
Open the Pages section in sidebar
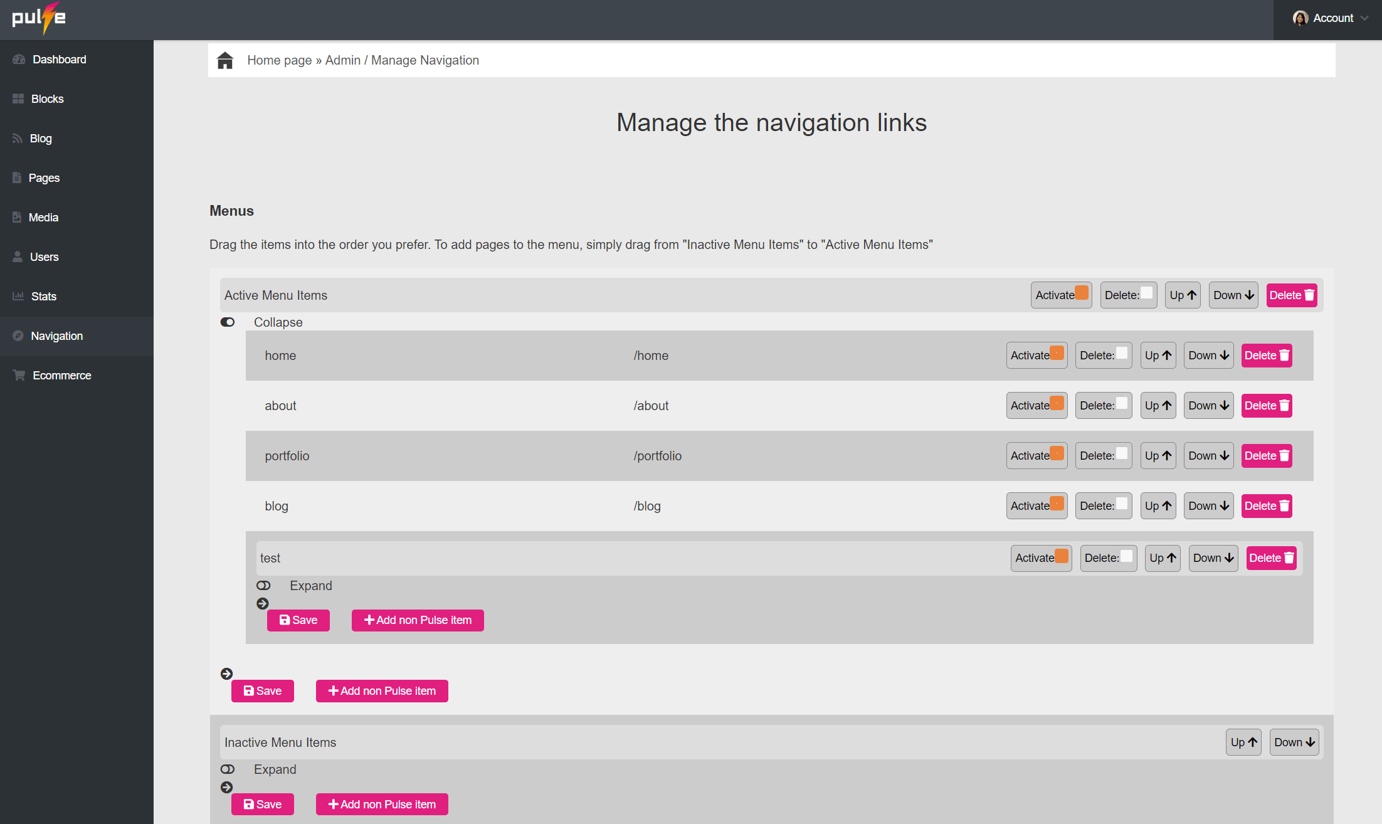tap(44, 178)
